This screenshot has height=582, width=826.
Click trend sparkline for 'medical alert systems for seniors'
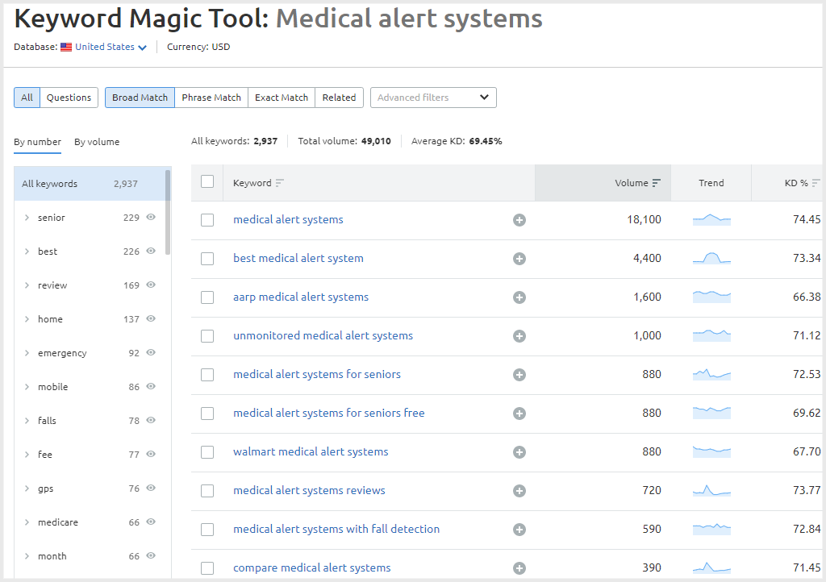coord(711,374)
